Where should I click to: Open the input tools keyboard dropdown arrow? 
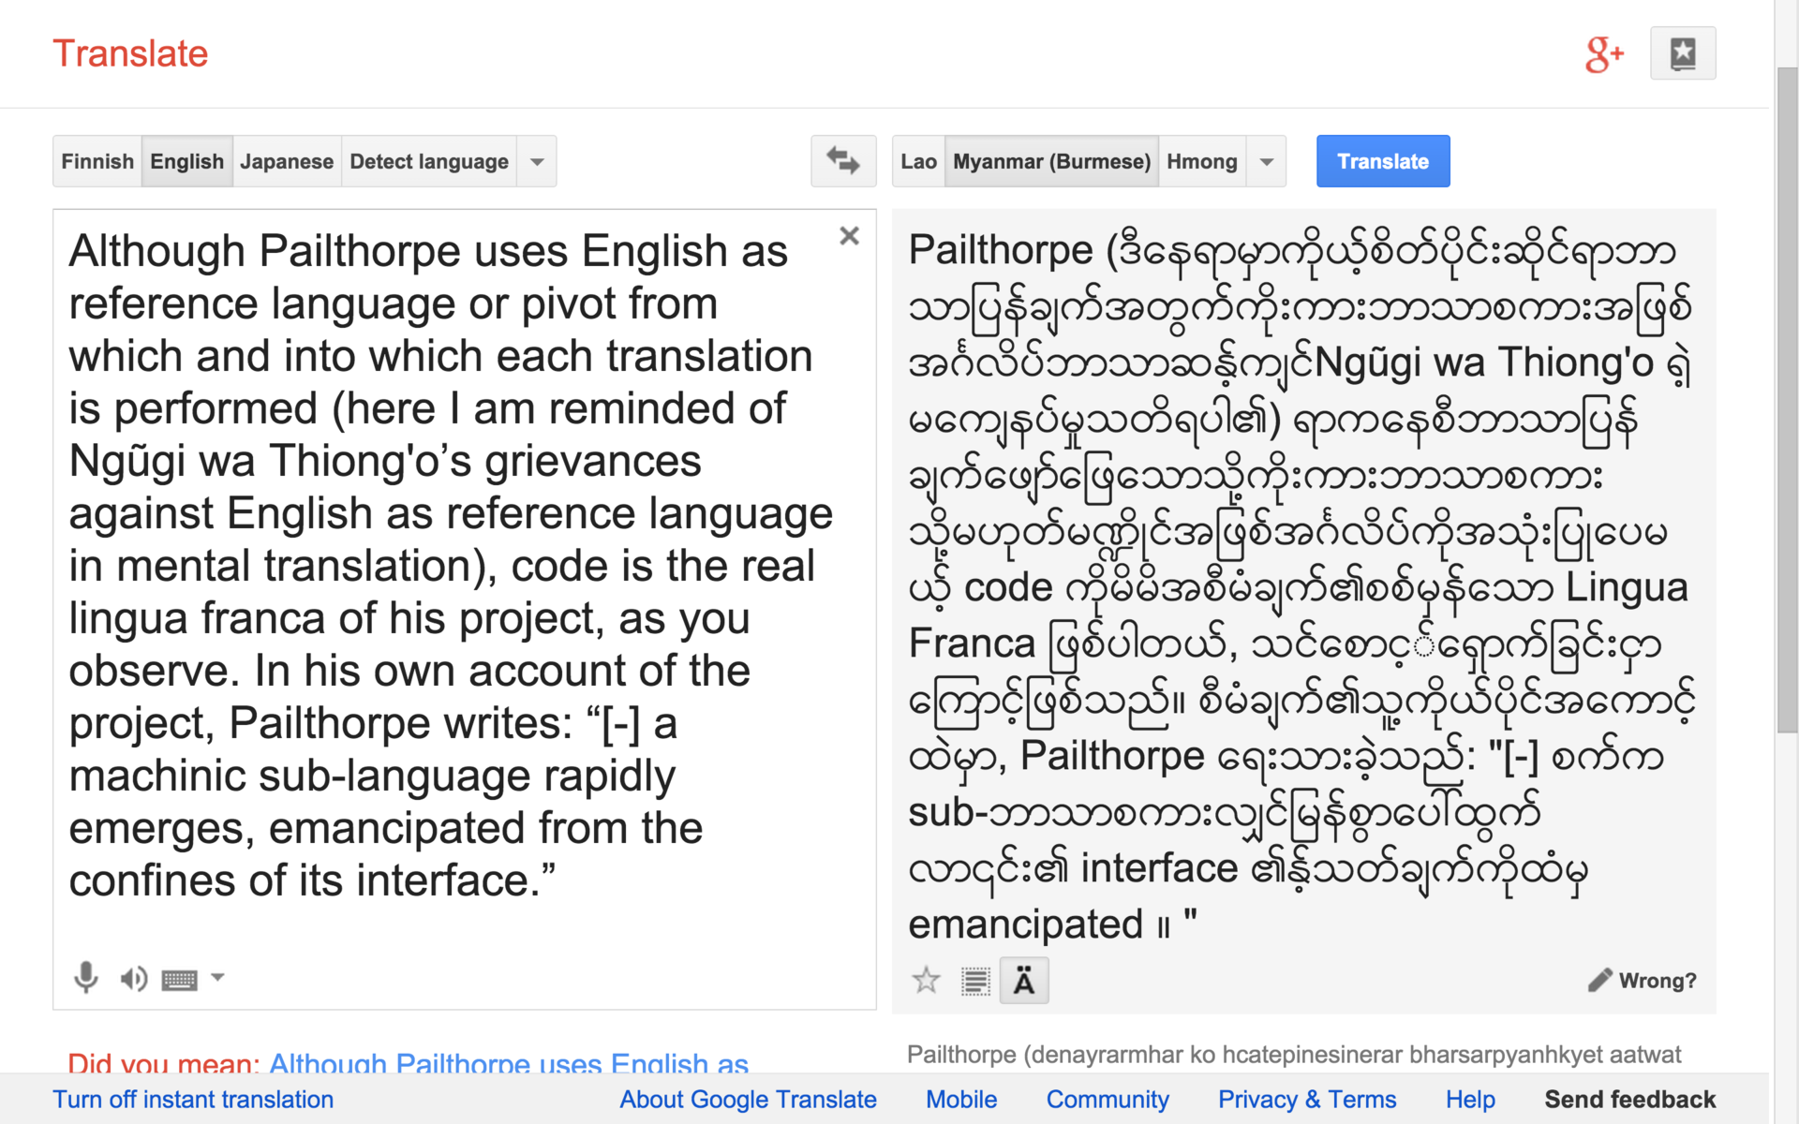[x=217, y=977]
